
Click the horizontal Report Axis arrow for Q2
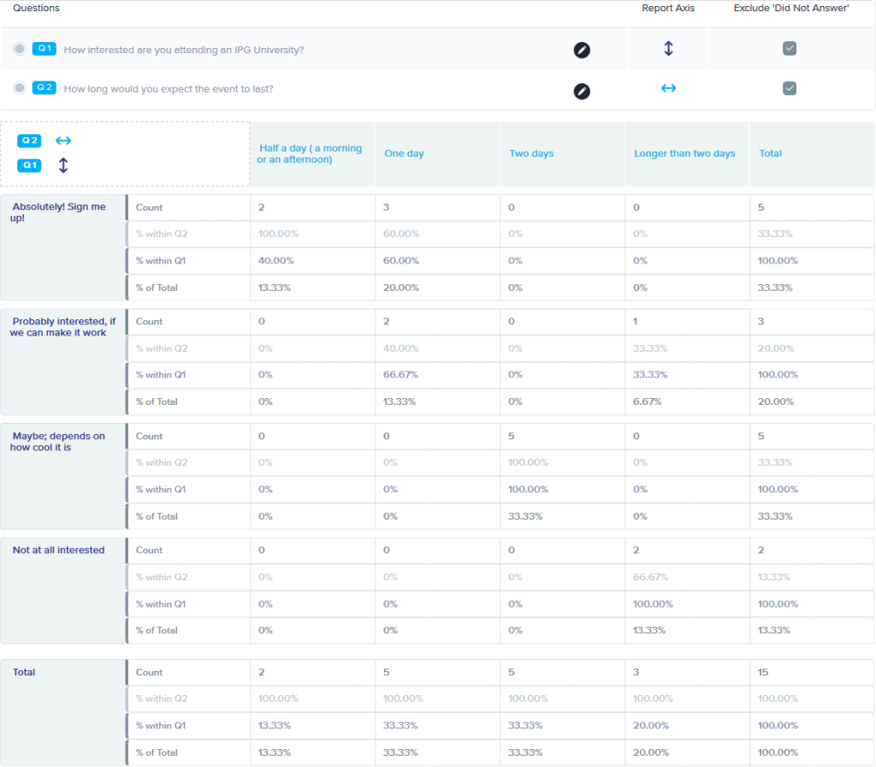coord(668,89)
